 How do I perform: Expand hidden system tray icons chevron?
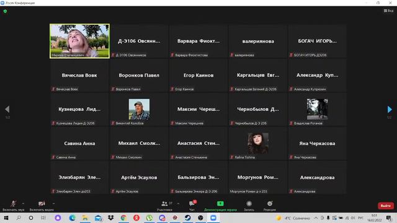point(316,217)
